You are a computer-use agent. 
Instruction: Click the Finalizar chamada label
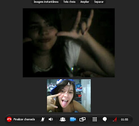(24, 119)
